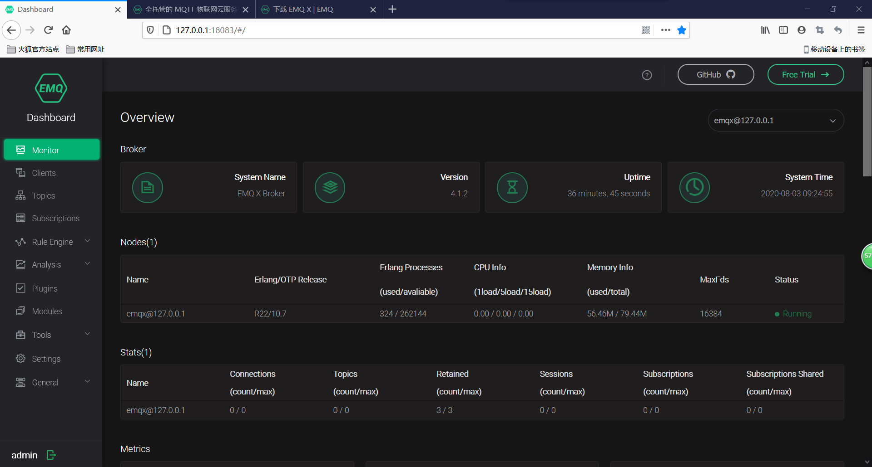Expand the Rule Engine menu
Image resolution: width=872 pixels, height=467 pixels.
tap(52, 242)
